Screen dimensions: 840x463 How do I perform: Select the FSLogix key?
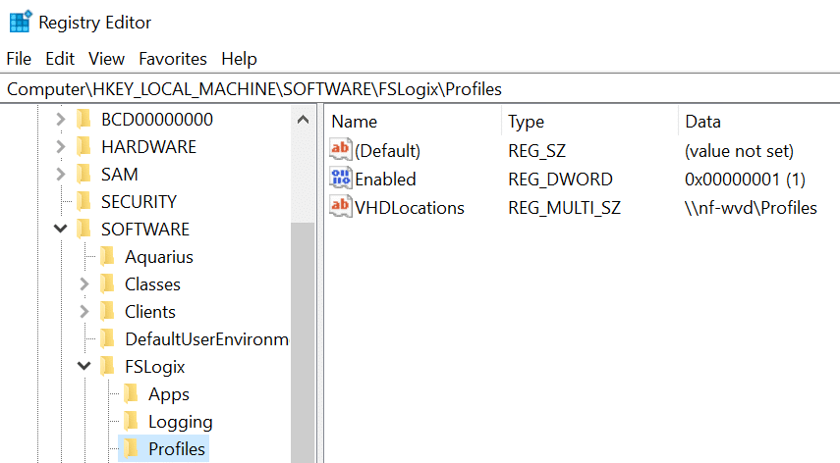155,366
